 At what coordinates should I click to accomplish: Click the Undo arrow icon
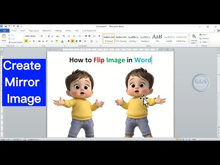pos(9,26)
